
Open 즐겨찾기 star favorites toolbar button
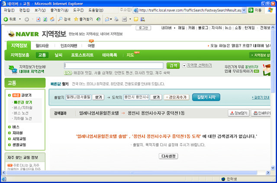coord(83,19)
